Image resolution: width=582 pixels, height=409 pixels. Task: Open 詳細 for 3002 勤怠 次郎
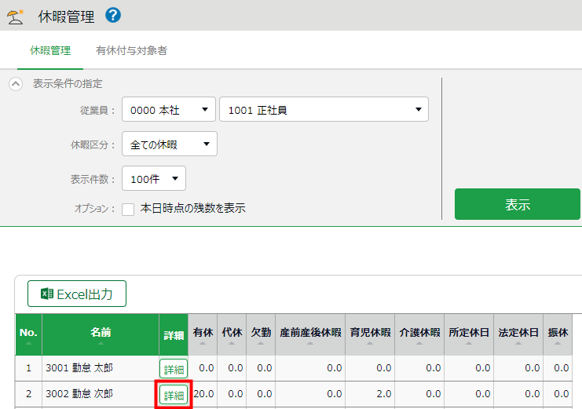(x=174, y=394)
